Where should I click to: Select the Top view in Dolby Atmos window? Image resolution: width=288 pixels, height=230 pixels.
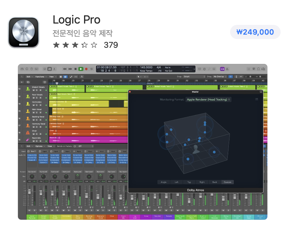click(x=189, y=182)
